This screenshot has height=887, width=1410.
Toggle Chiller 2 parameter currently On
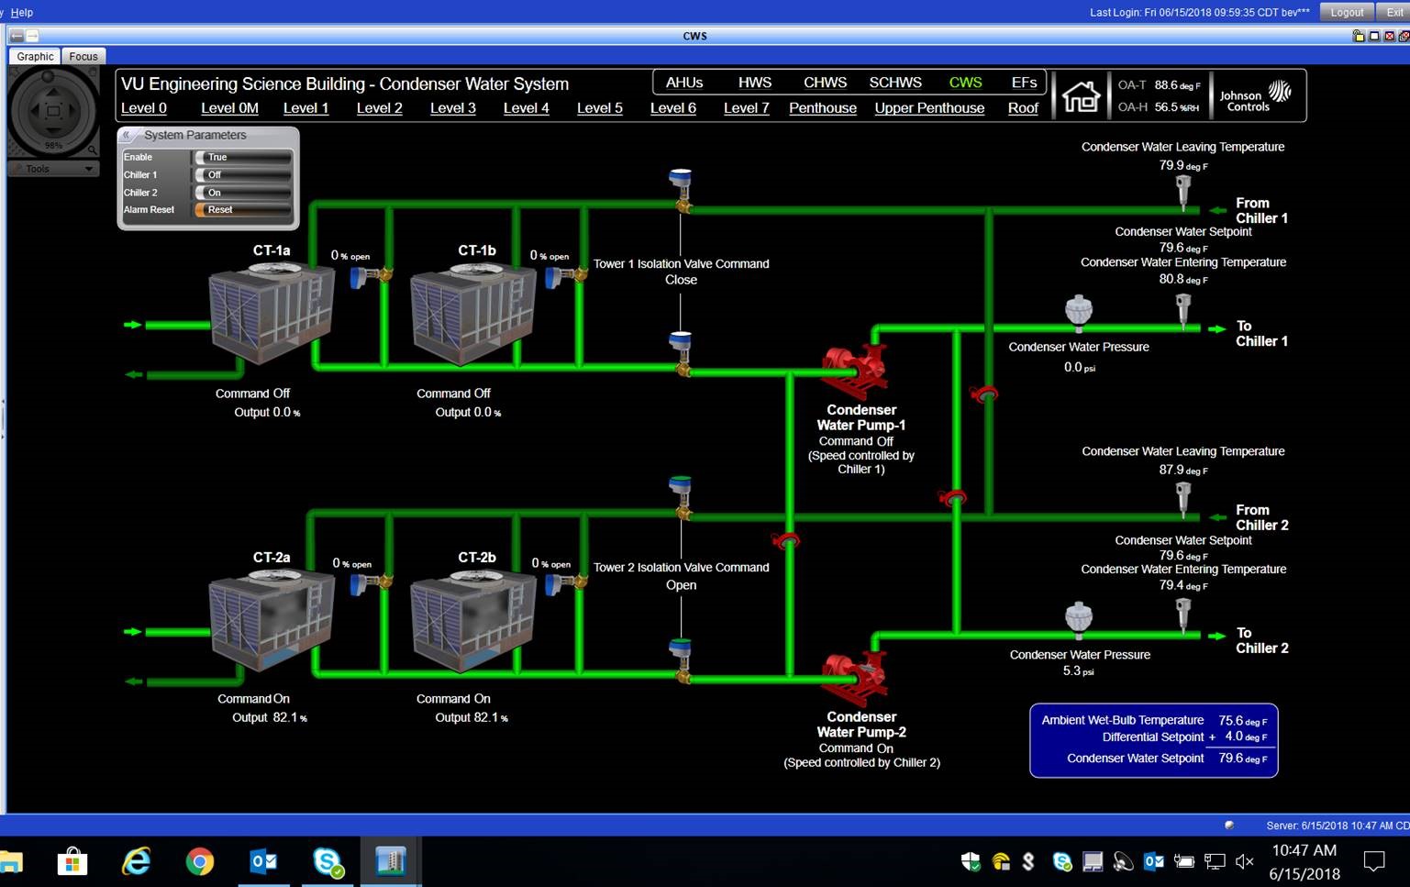tap(242, 193)
